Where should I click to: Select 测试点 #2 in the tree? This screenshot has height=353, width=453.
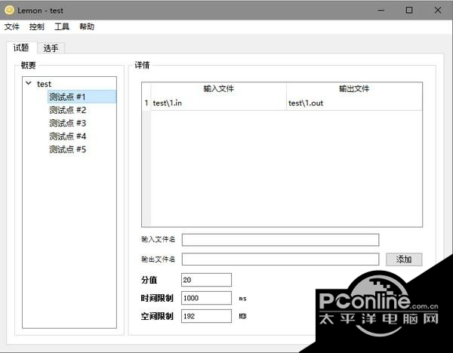(x=68, y=110)
